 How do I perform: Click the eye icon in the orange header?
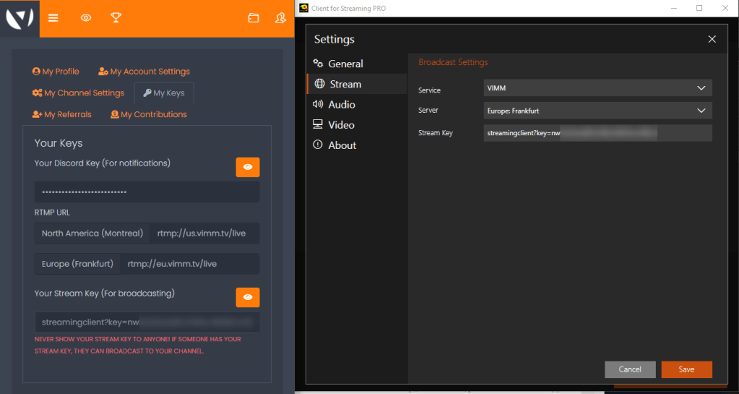[x=86, y=18]
